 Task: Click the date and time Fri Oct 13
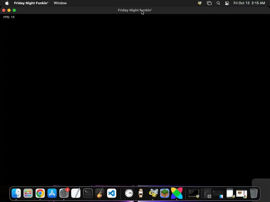(x=249, y=3)
